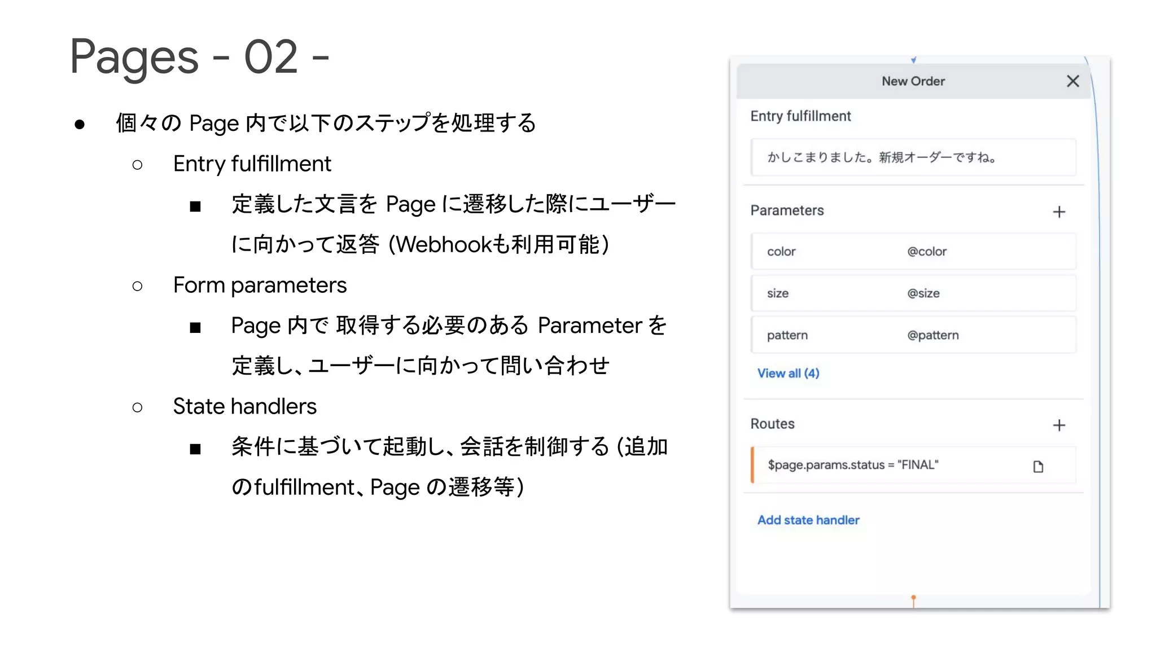1156x650 pixels.
Task: Click the View all (4) link
Action: (788, 373)
